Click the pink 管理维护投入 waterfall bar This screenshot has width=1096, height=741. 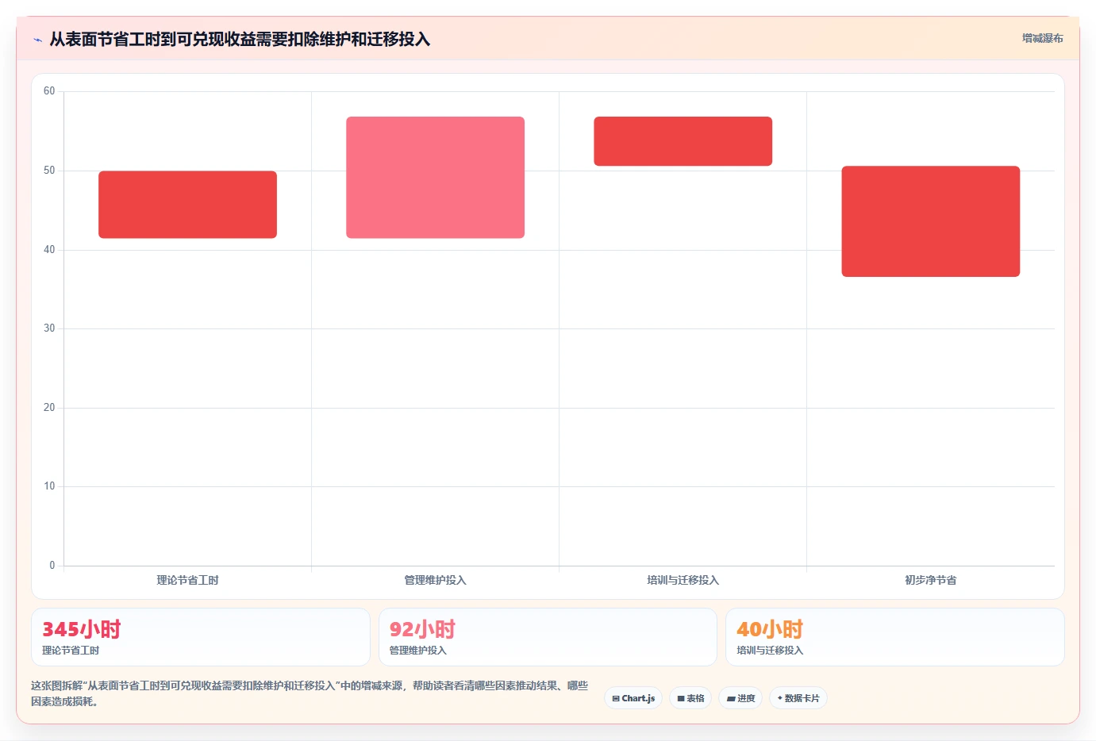point(435,178)
